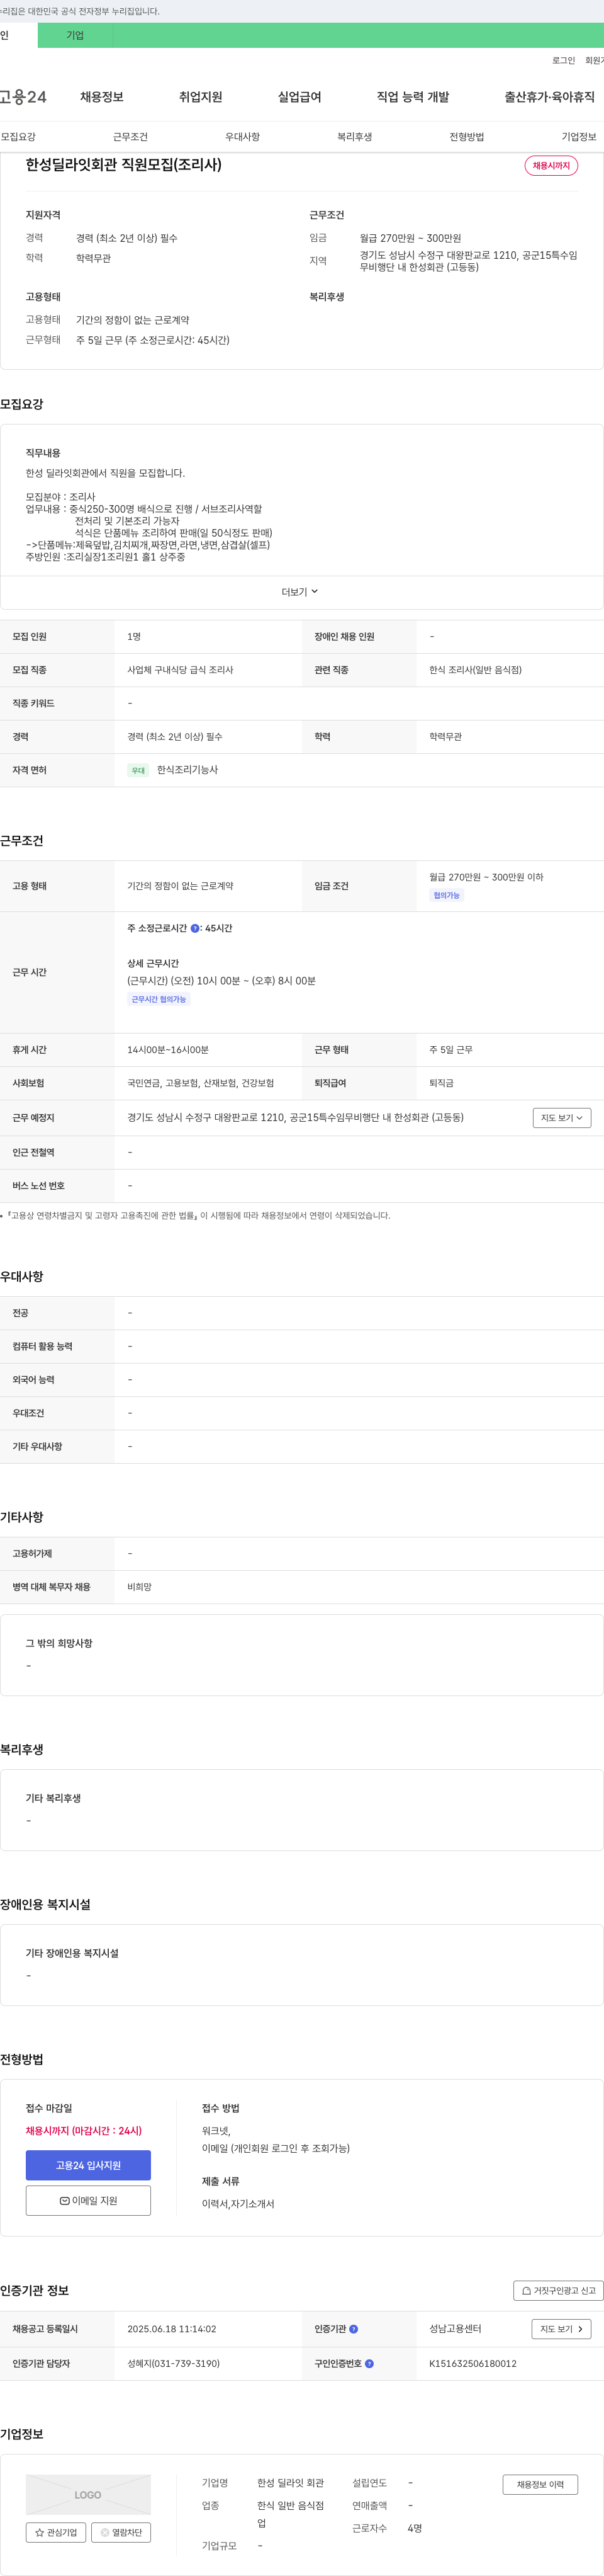The image size is (604, 2576).
Task: Click the 월급 270만원 ~ 300만원 이하 value
Action: (x=486, y=877)
